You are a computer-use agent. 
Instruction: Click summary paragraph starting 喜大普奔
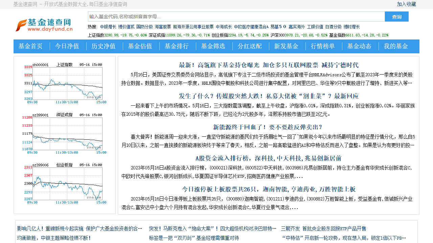click(x=268, y=141)
